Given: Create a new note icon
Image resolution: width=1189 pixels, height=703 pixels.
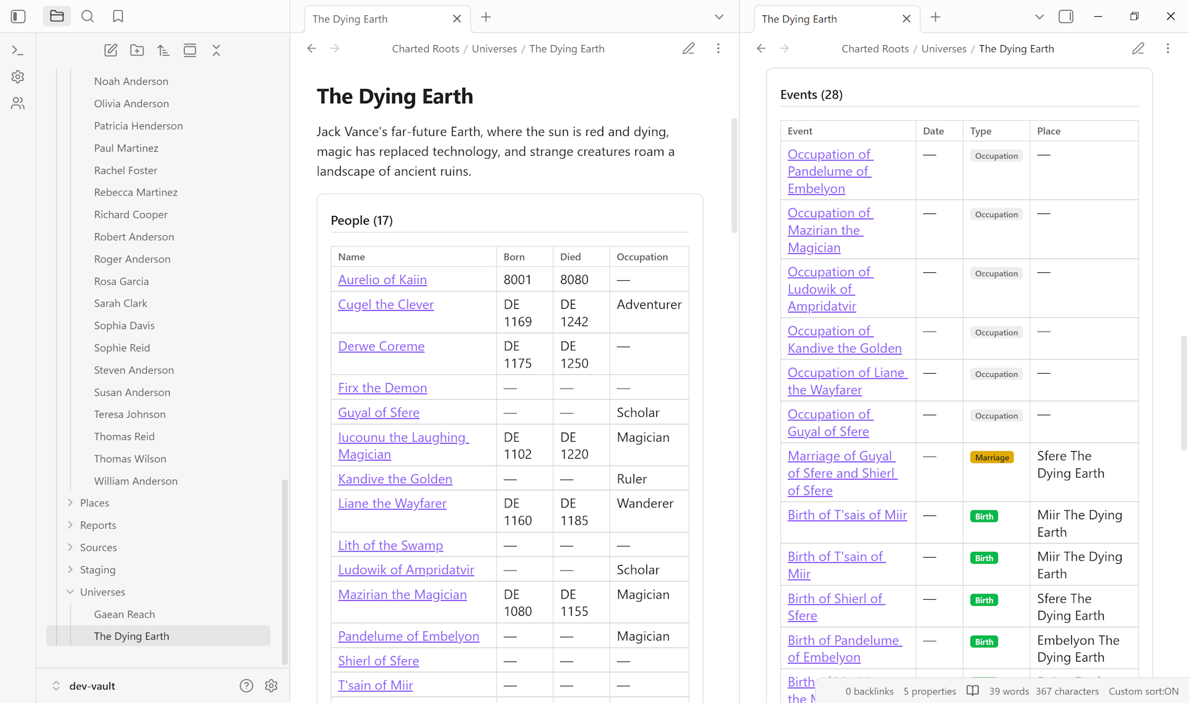Looking at the screenshot, I should pyautogui.click(x=111, y=51).
